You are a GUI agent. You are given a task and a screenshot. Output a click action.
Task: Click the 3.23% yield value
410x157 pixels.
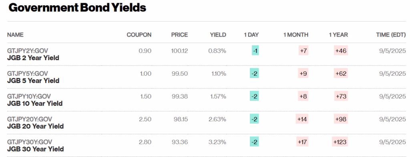point(217,142)
